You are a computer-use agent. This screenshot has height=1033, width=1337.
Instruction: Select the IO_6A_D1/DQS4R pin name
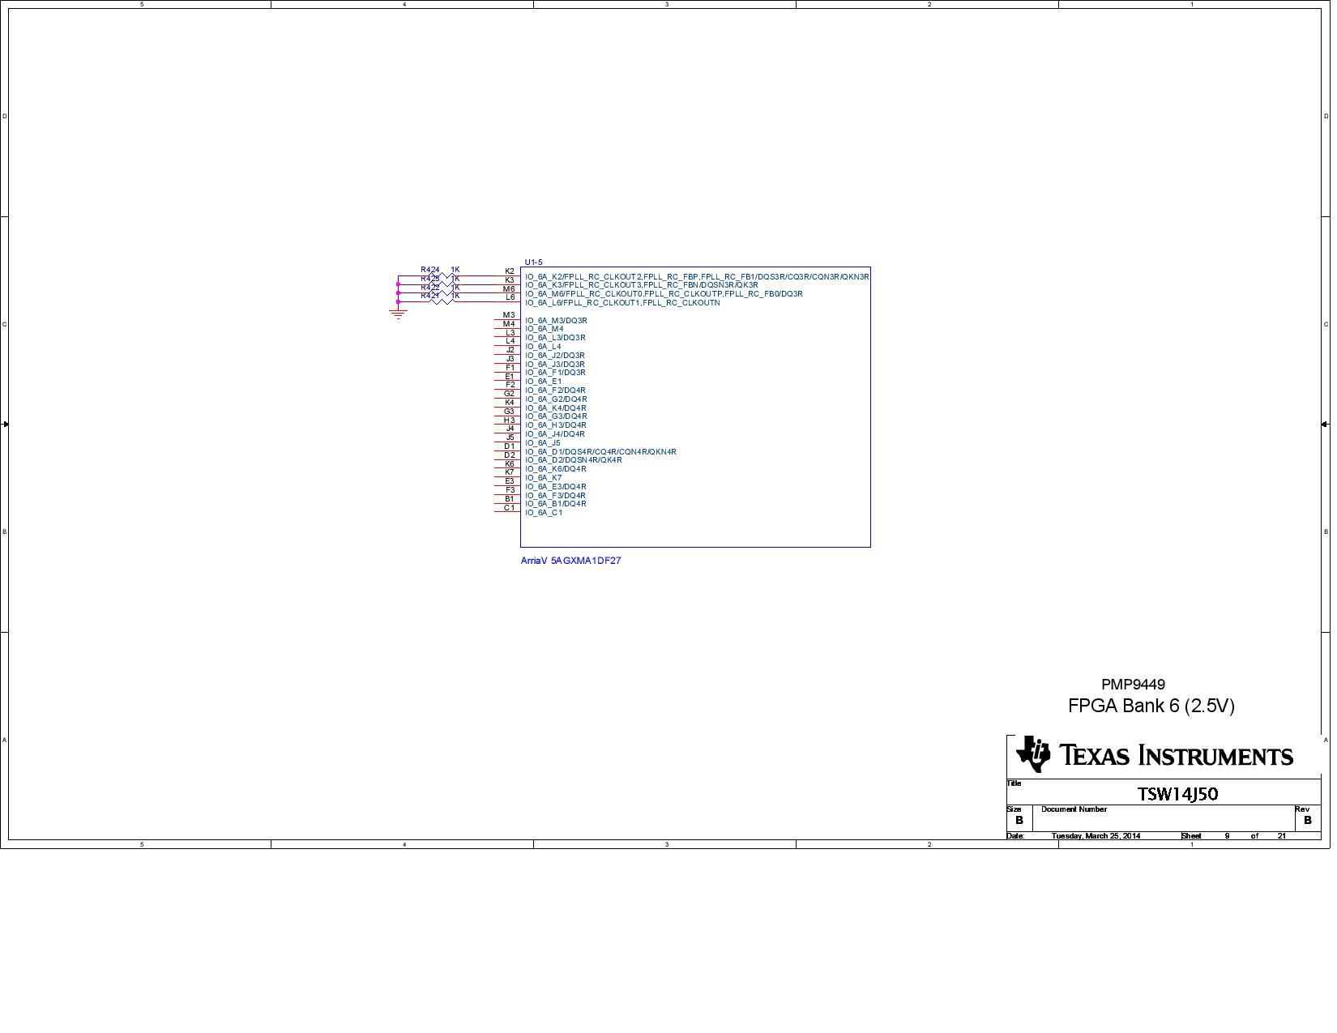[600, 452]
